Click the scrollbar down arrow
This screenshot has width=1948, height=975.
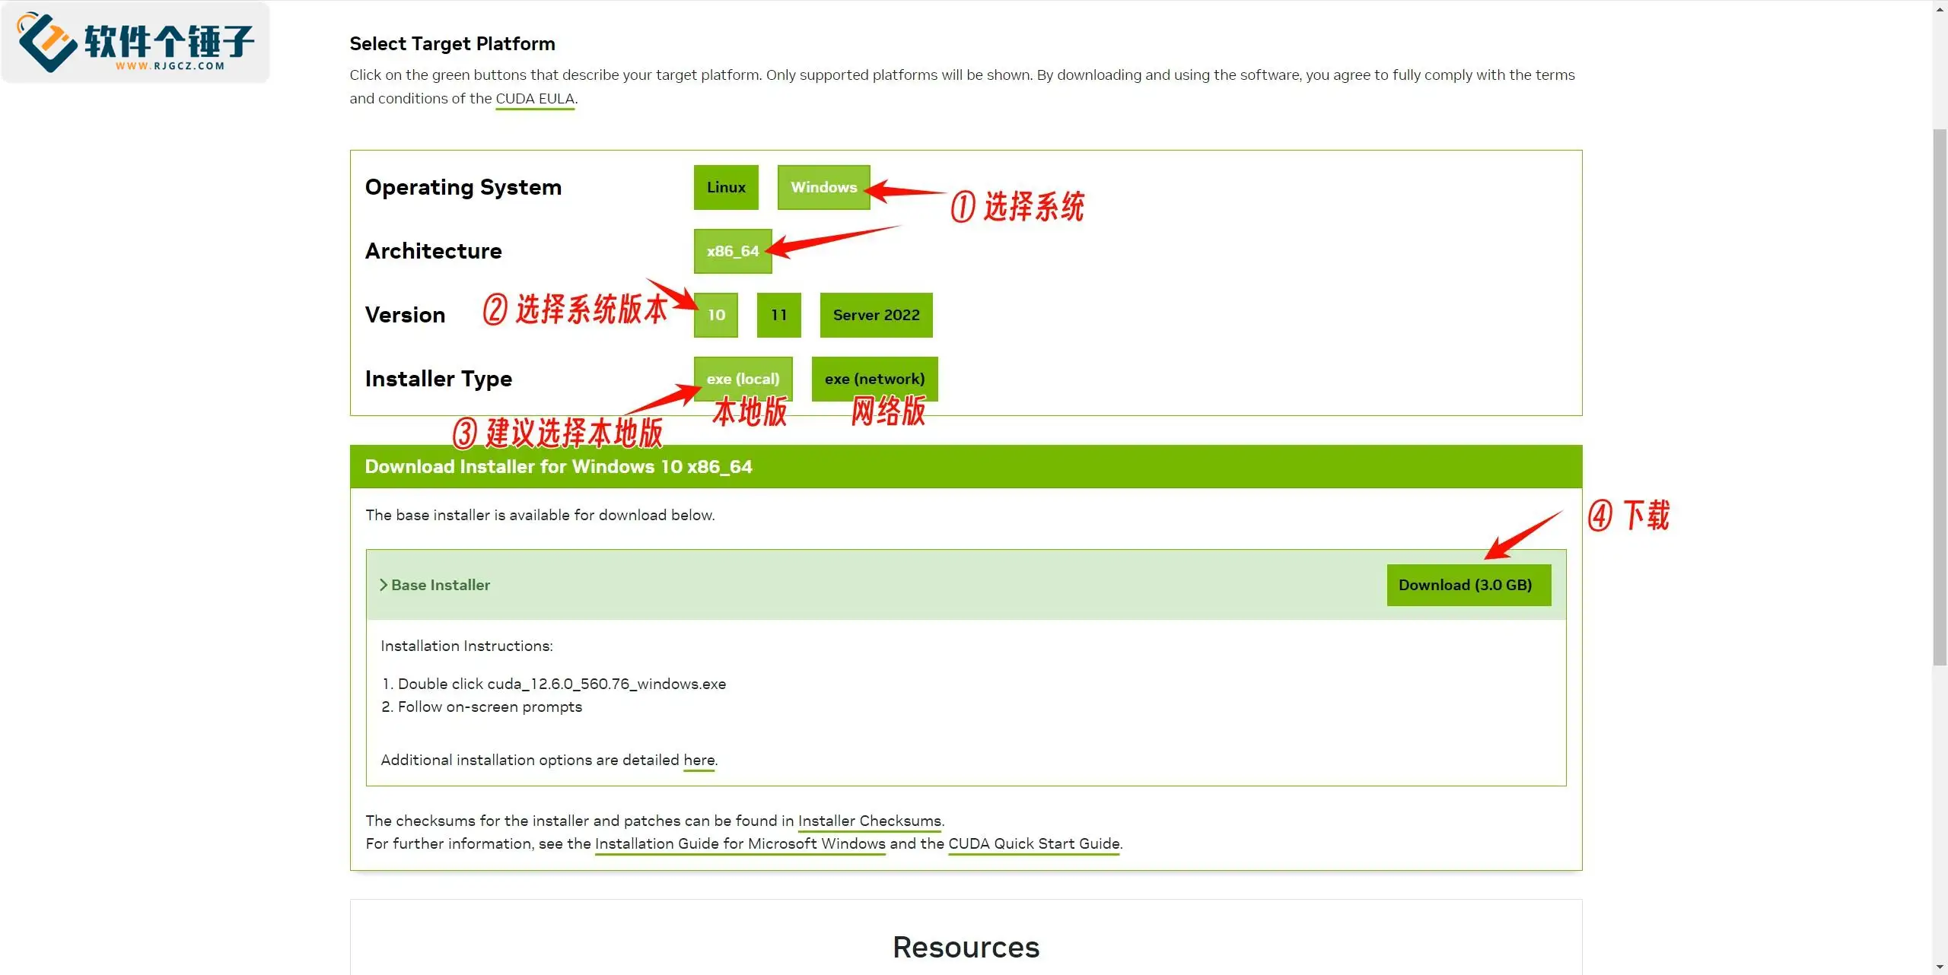click(x=1940, y=967)
